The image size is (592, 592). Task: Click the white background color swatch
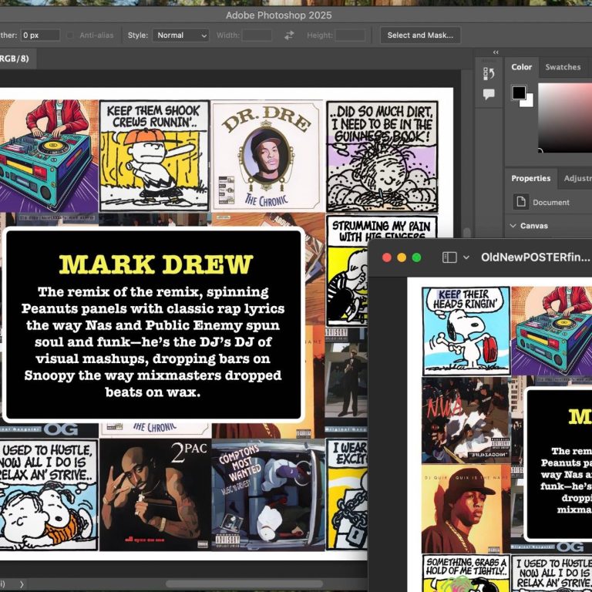pos(529,102)
